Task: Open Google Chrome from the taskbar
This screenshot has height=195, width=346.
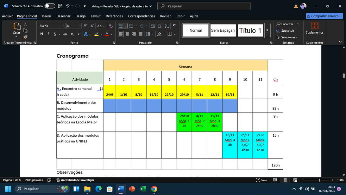Action: click(154, 189)
